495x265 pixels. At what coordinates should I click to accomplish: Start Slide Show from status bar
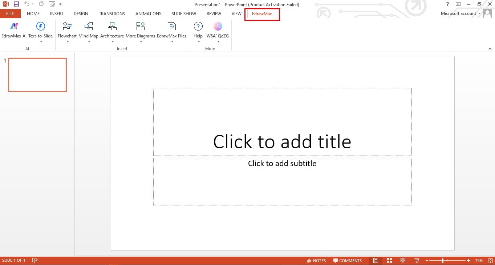[x=417, y=261]
